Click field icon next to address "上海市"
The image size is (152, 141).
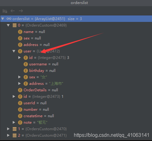[x=26, y=84]
